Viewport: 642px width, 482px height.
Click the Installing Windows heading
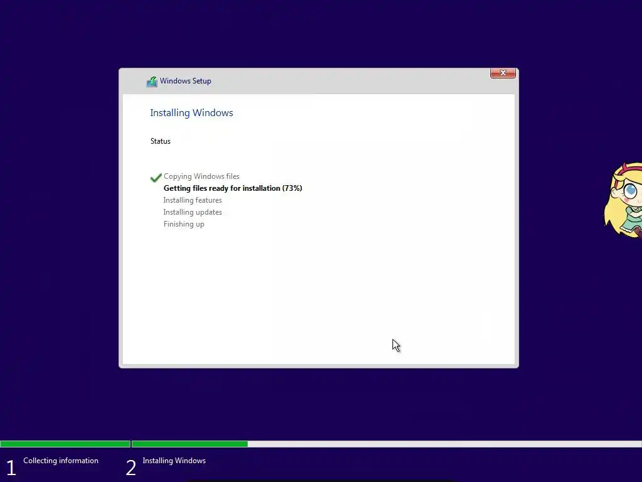coord(191,113)
